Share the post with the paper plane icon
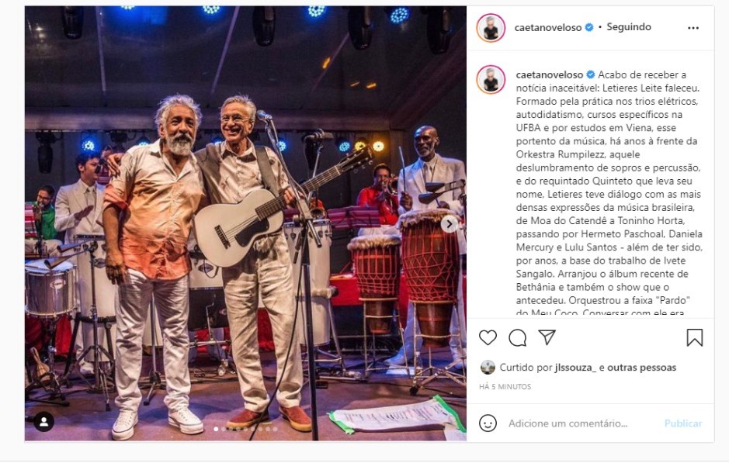 click(547, 337)
